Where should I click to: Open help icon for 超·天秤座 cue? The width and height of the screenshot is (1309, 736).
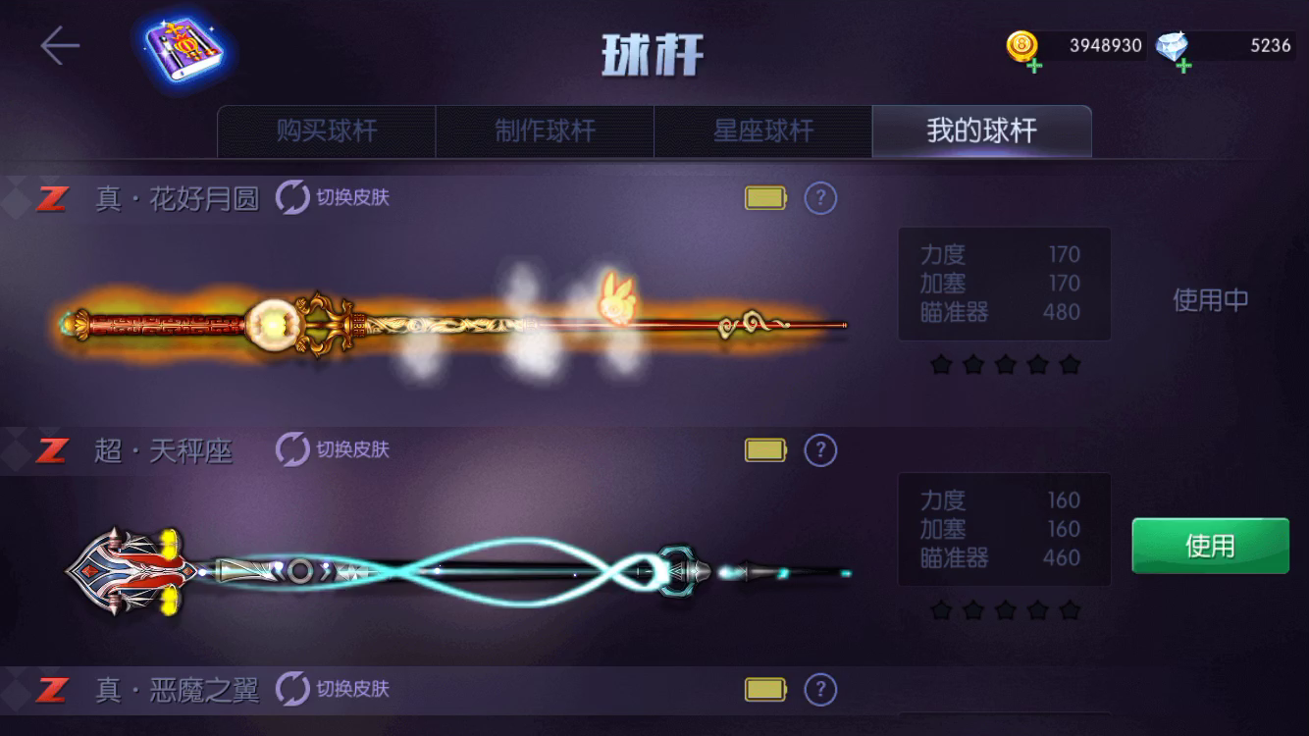point(820,450)
